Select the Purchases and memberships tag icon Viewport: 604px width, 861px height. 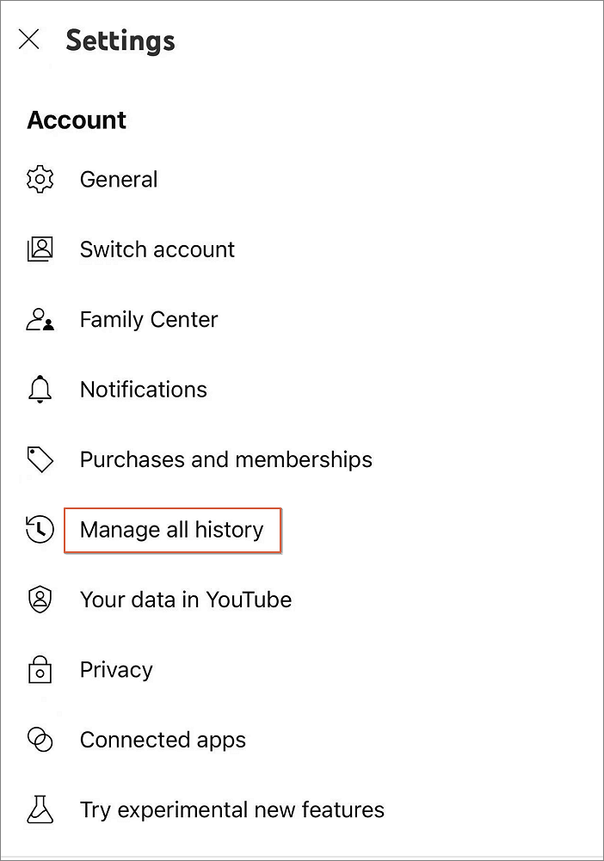coord(40,459)
